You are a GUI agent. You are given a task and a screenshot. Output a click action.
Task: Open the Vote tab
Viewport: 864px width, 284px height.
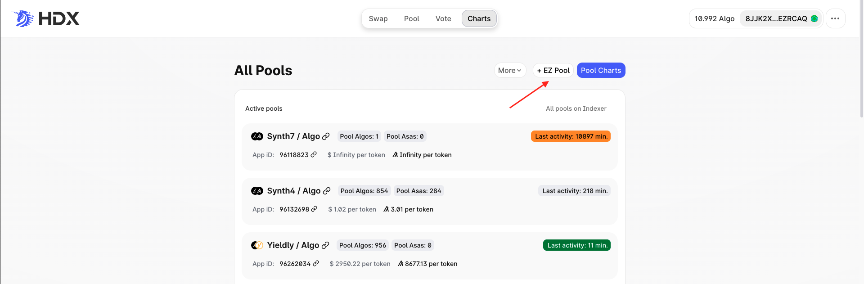[x=443, y=18]
